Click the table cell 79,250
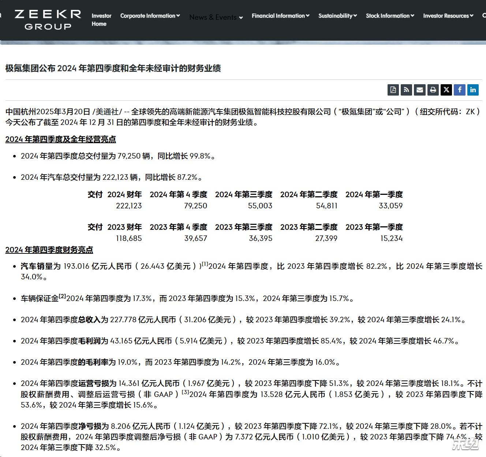 tap(195, 206)
